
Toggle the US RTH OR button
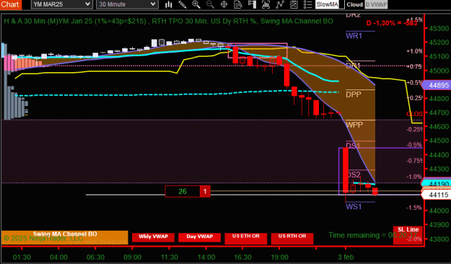pyautogui.click(x=292, y=239)
